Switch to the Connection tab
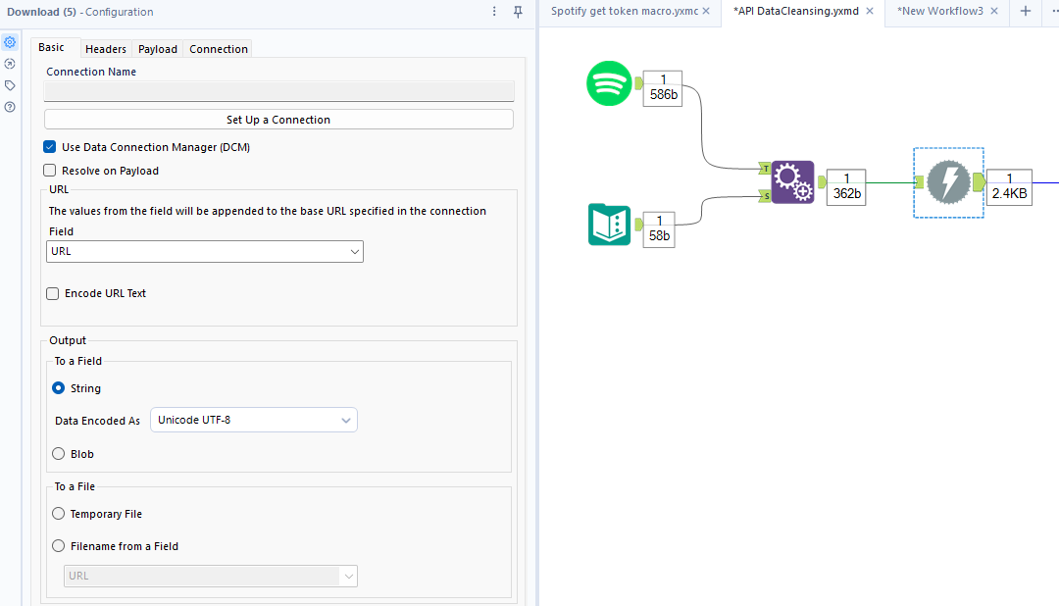 click(x=218, y=49)
